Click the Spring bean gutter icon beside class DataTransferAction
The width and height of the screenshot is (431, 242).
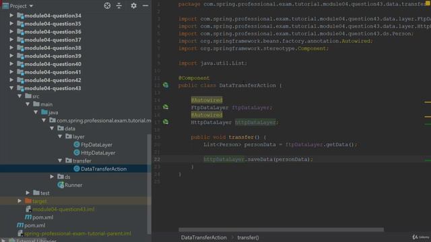[166, 85]
